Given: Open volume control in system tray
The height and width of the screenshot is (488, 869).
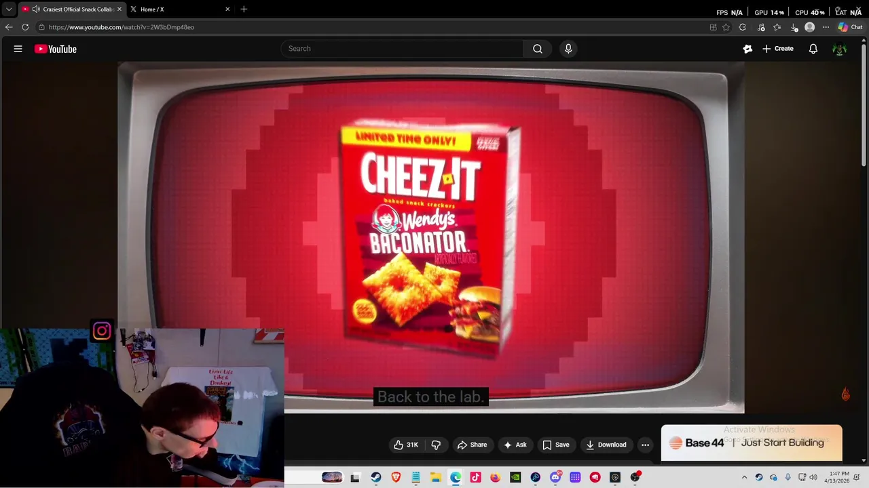Looking at the screenshot, I should [813, 477].
